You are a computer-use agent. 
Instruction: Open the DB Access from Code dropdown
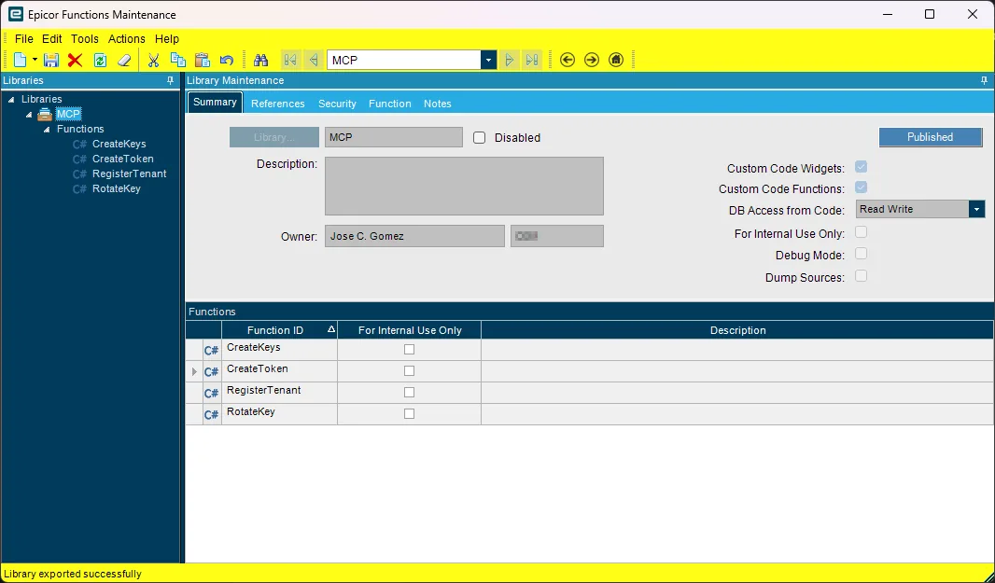[976, 209]
